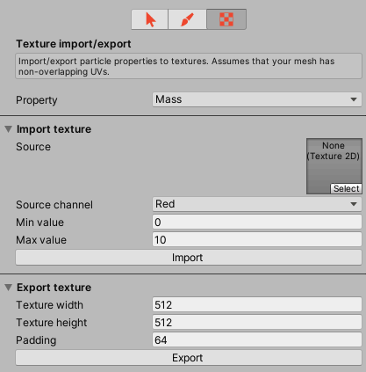The height and width of the screenshot is (372, 366).
Task: Switch to the paint brush tool
Action: [x=187, y=19]
